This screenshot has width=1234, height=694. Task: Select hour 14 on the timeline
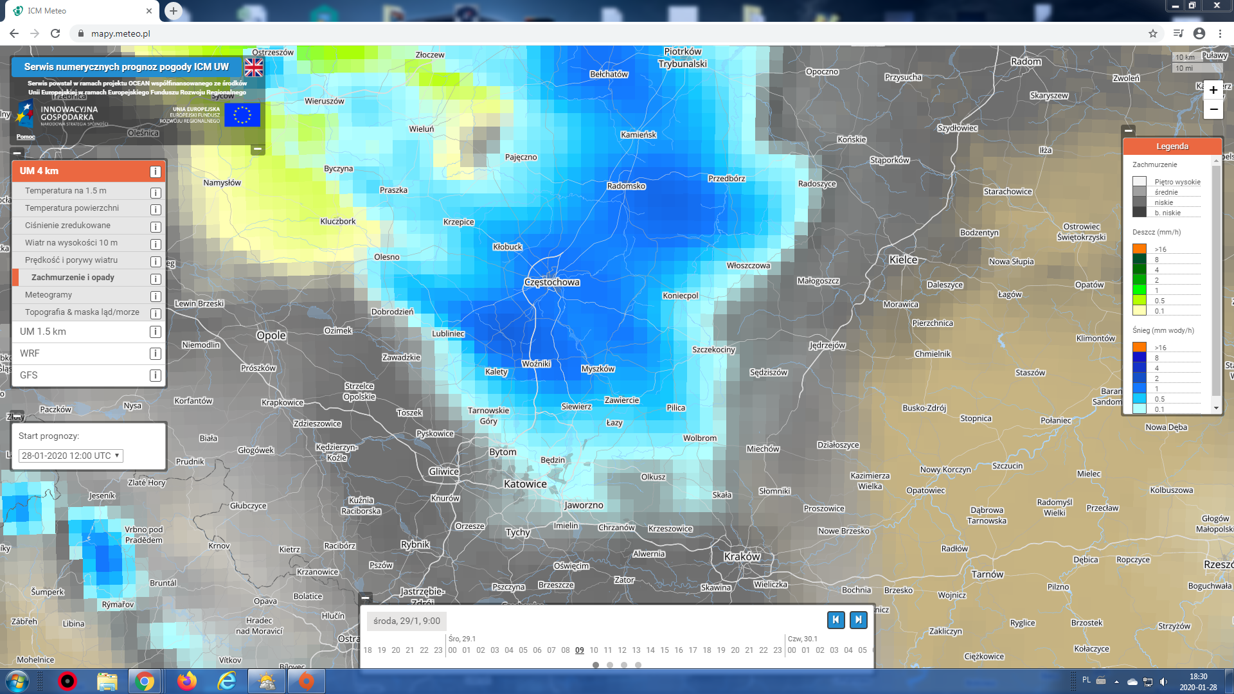[x=650, y=650]
